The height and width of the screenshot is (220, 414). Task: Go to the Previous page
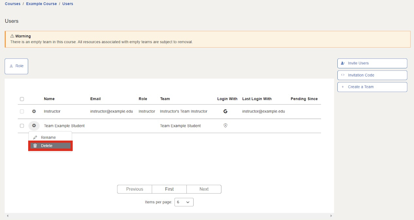click(135, 189)
